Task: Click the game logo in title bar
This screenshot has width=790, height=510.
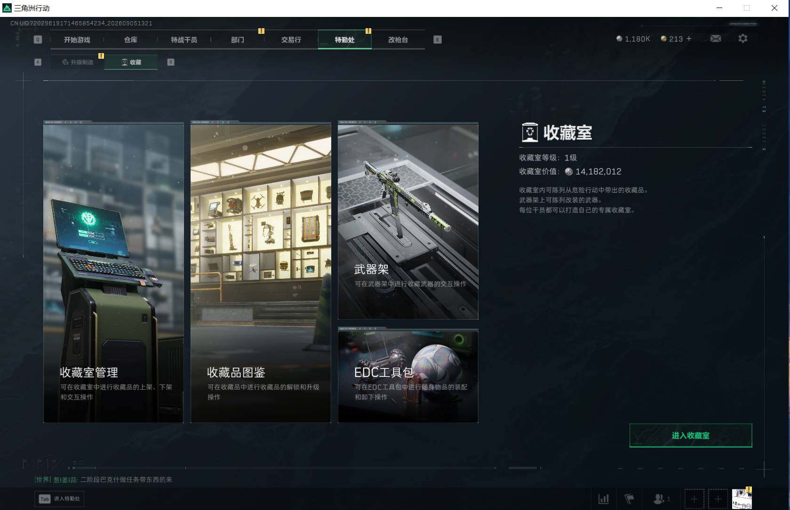Action: click(7, 8)
